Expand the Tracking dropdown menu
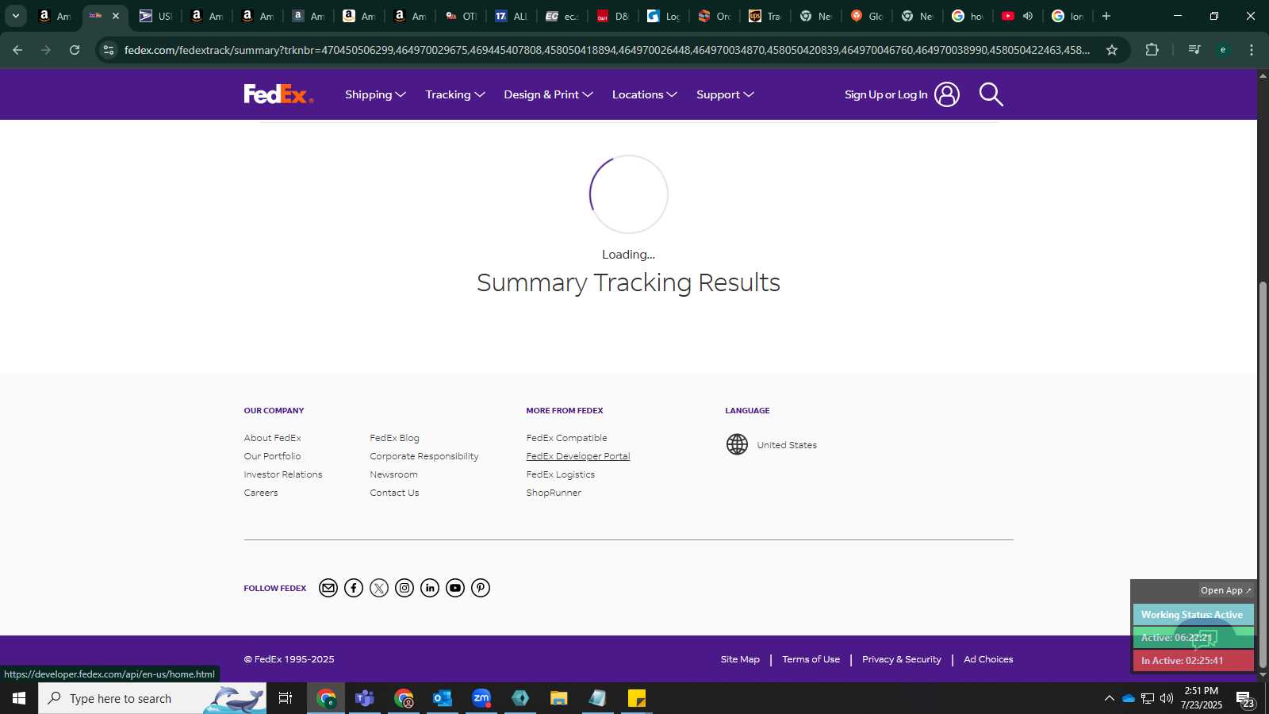 [x=454, y=94]
